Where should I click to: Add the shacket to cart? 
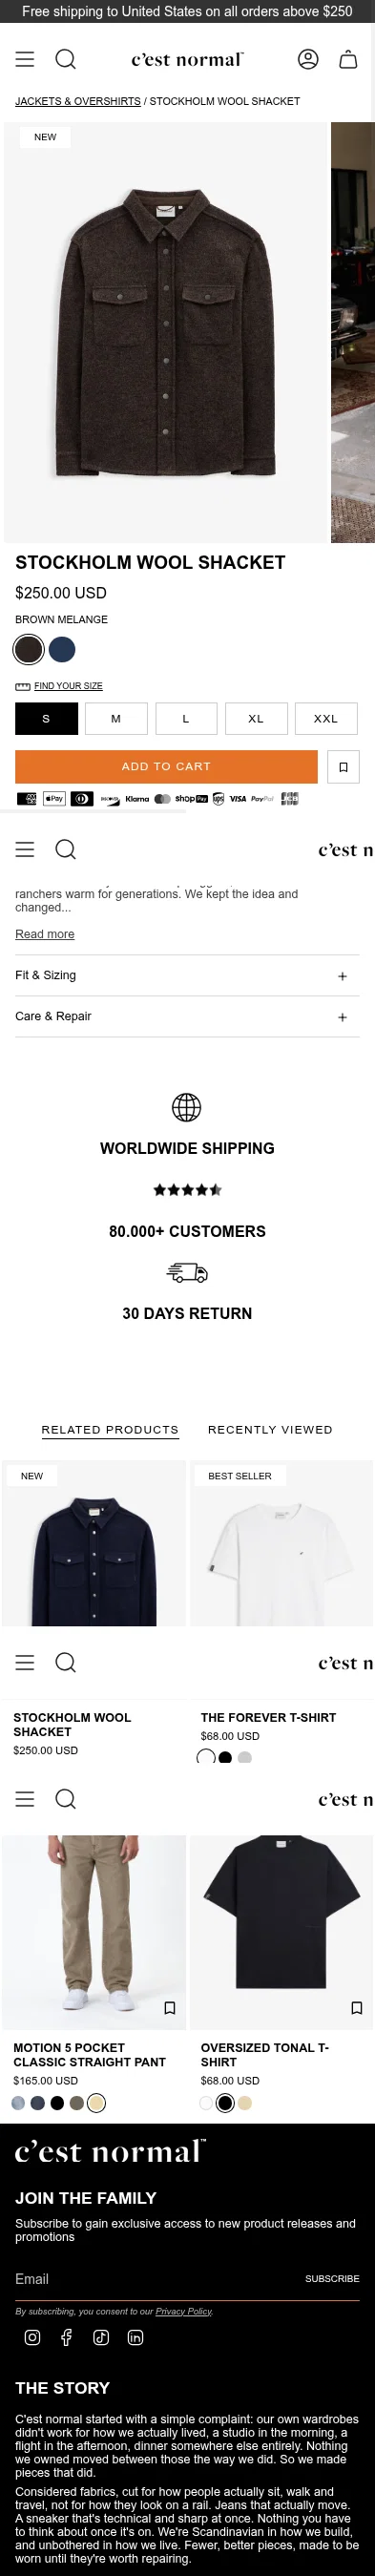pos(166,766)
